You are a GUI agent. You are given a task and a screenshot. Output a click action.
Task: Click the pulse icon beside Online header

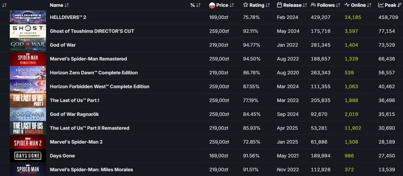point(347,5)
